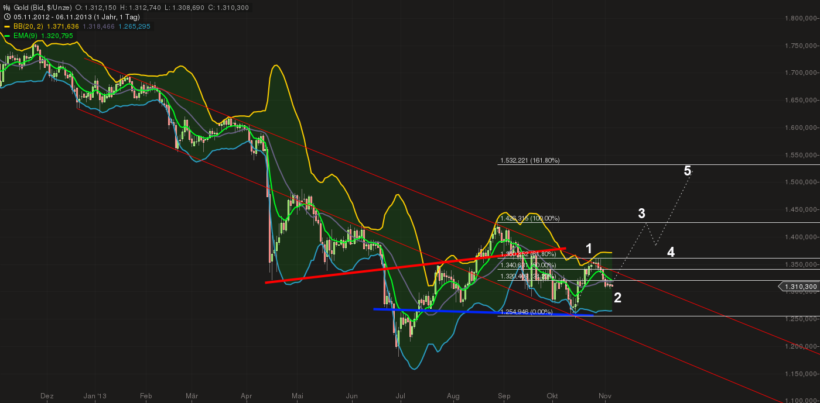Select the current price marker showing 1.310,300
Screen dimensions: 820x403
click(798, 286)
